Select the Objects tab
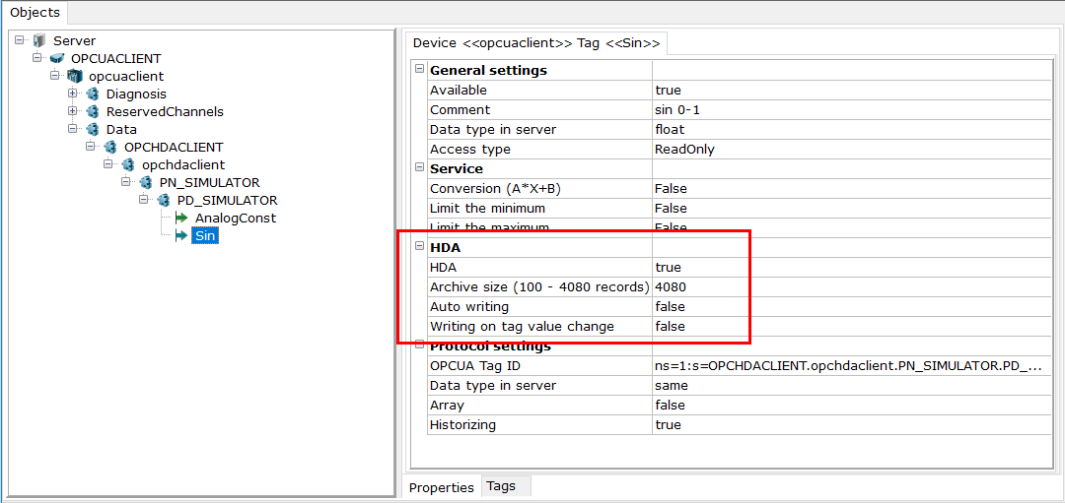Image resolution: width=1065 pixels, height=503 pixels. [35, 12]
